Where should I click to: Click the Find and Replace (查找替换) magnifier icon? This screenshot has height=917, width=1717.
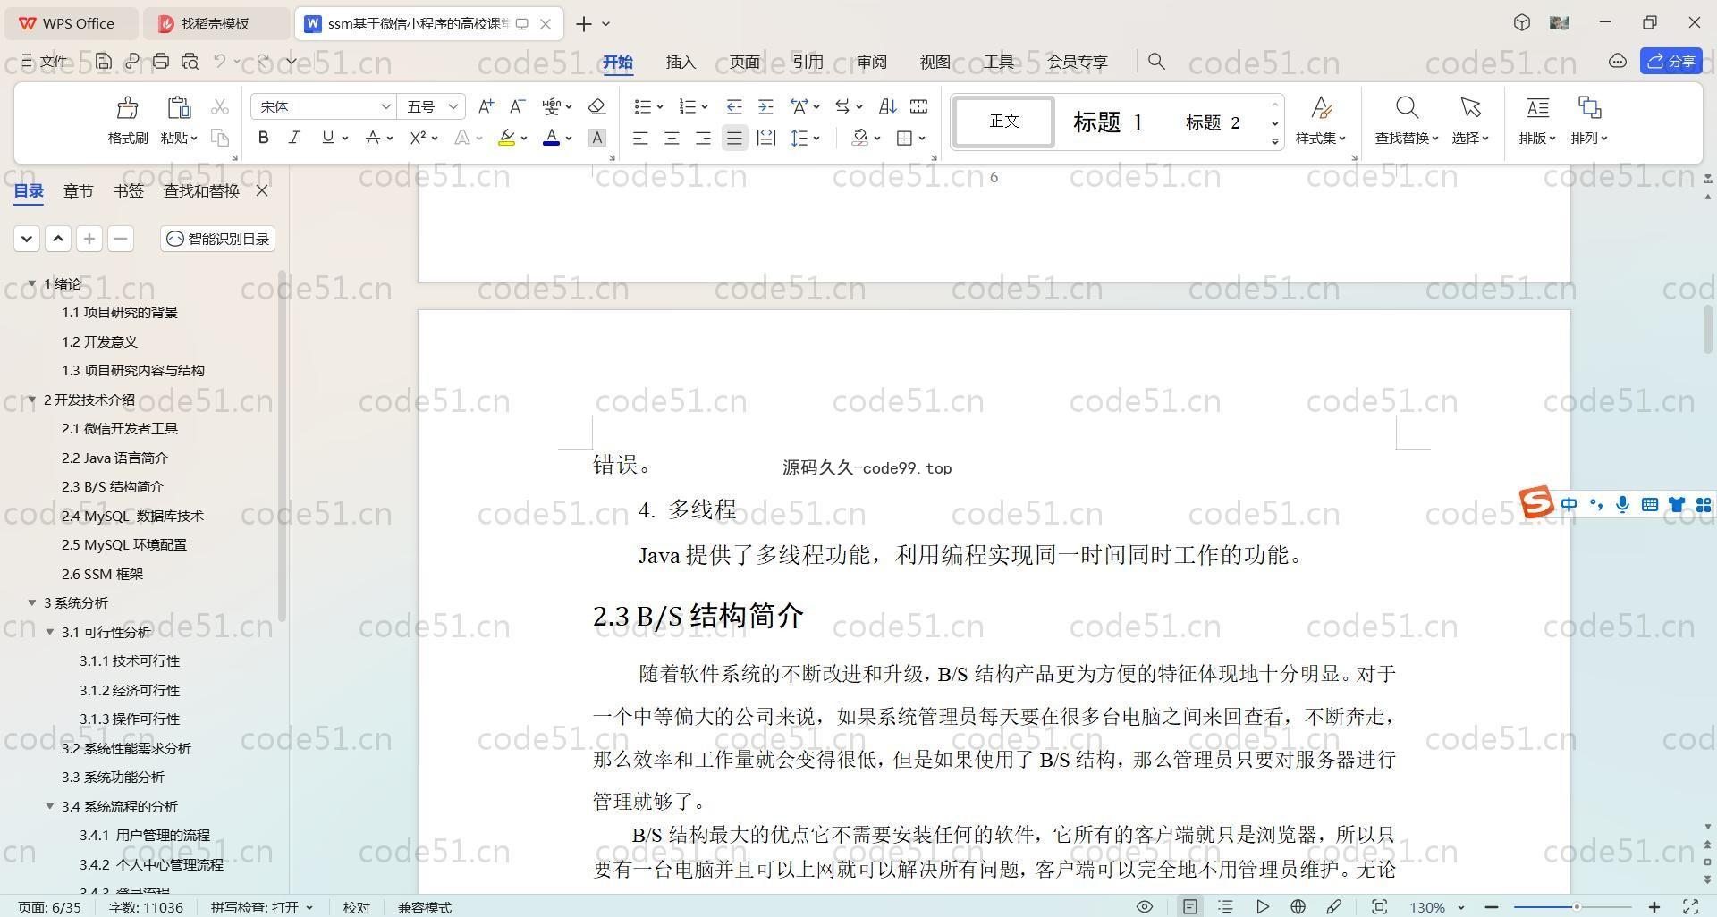coord(1407,108)
